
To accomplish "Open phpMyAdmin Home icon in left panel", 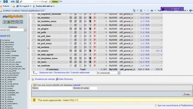I will 5,22.
